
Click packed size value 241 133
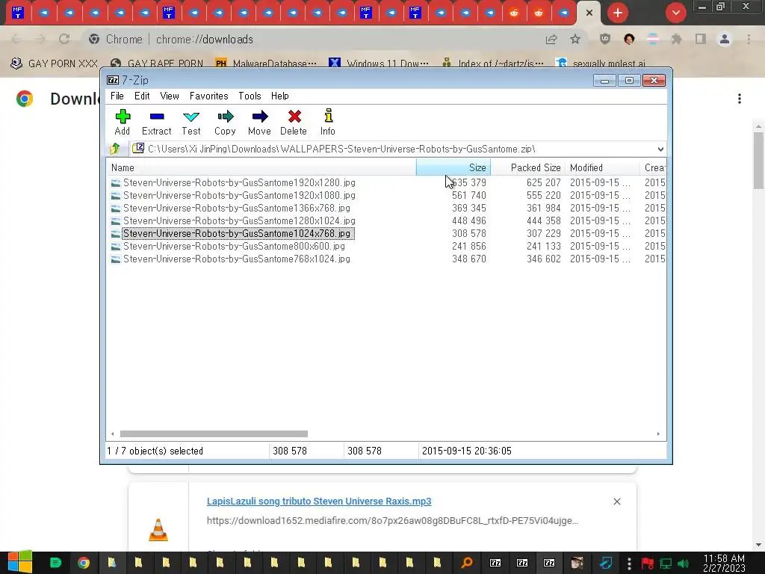[544, 246]
